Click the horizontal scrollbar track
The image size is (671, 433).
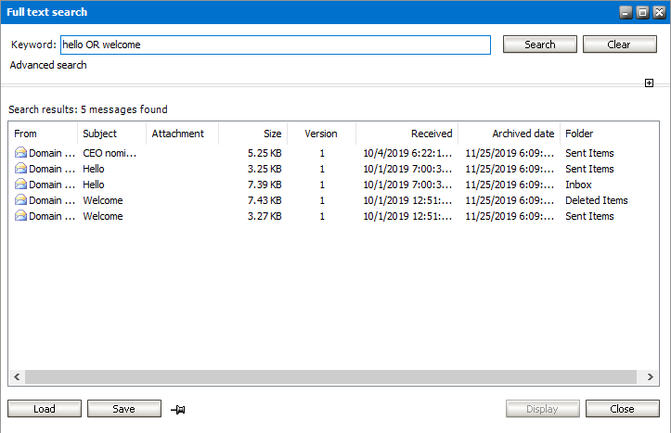tap(330, 376)
